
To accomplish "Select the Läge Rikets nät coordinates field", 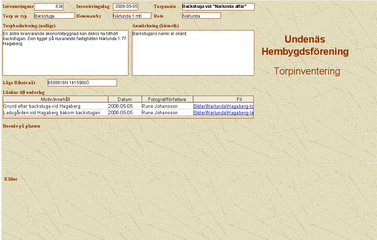I will [82, 83].
